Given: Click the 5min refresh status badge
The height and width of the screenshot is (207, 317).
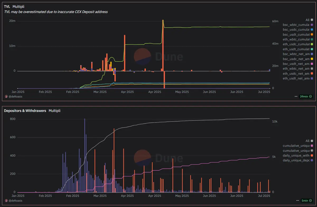Looking at the screenshot, I should click(x=307, y=201).
